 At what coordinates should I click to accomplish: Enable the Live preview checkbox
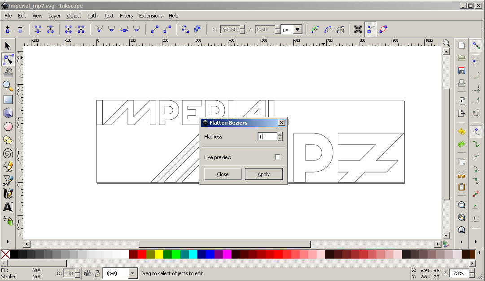277,157
